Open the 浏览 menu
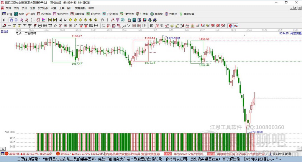The width and height of the screenshot is (302, 162). (17, 8)
